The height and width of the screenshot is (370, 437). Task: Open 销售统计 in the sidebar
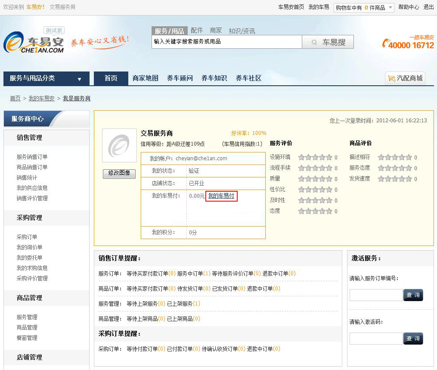point(27,177)
